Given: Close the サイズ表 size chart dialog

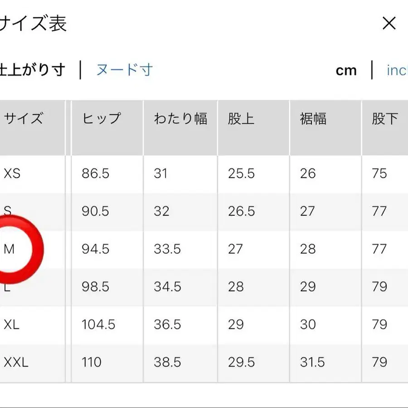Looking at the screenshot, I should click(389, 24).
